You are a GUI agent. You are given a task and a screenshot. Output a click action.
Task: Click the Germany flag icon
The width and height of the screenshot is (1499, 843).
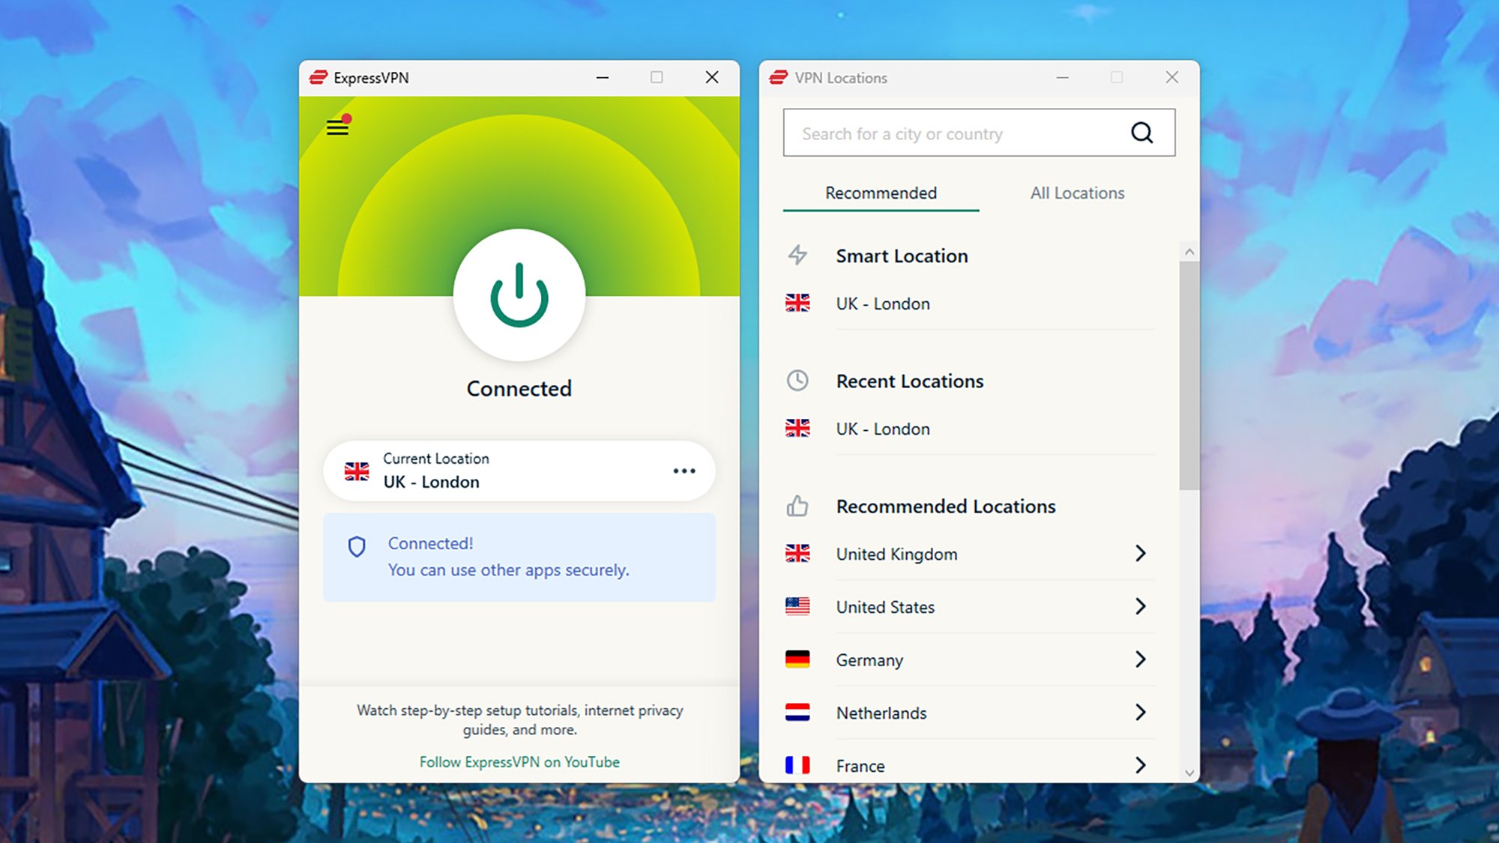[797, 659]
